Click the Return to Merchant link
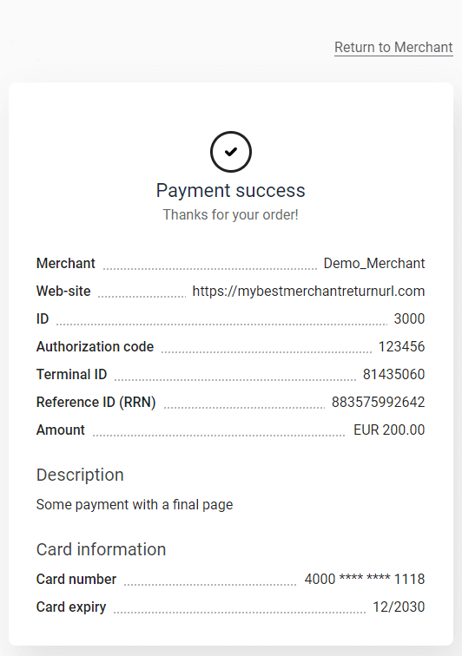Screen dimensions: 462x656 (x=393, y=47)
